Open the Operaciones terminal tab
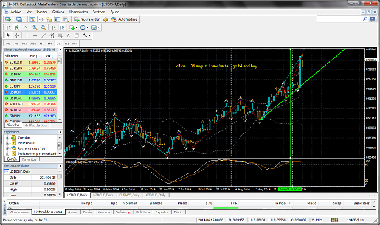Viewport: 380px width, 225px height. click(x=19, y=212)
